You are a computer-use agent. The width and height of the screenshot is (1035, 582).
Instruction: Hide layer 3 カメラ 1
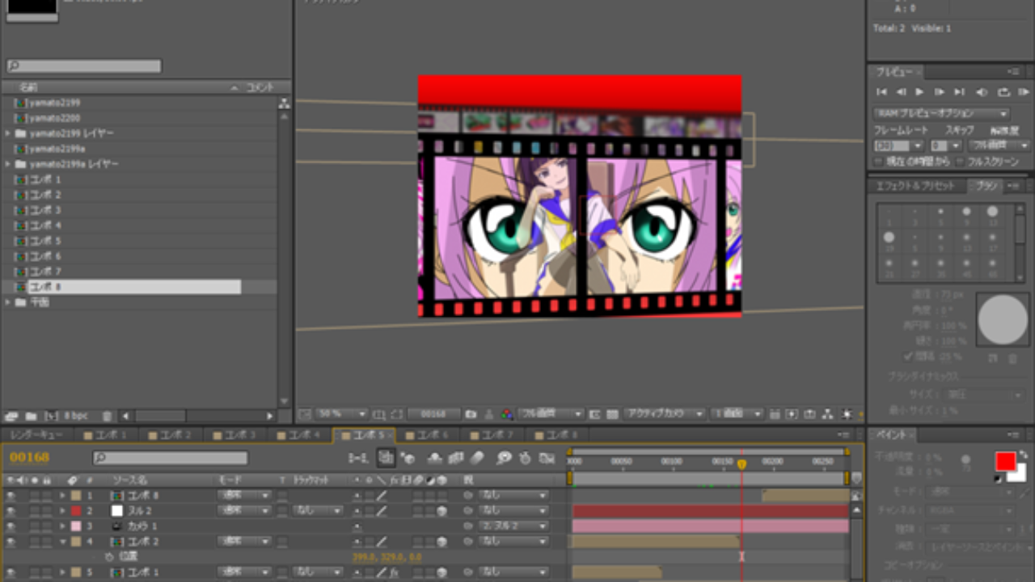11,526
